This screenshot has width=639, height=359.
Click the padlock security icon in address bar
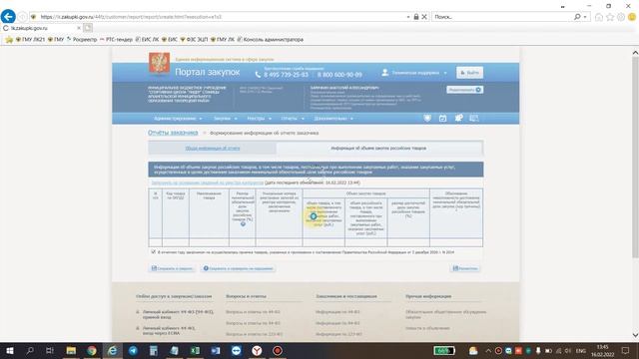pos(416,17)
